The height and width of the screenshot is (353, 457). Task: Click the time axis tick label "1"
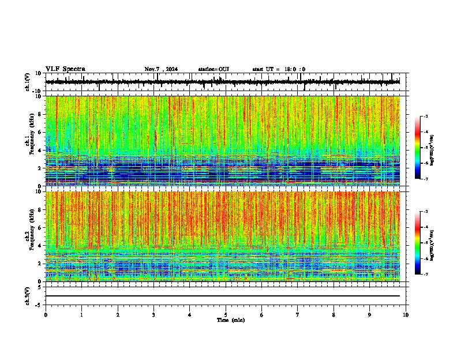pyautogui.click(x=81, y=315)
